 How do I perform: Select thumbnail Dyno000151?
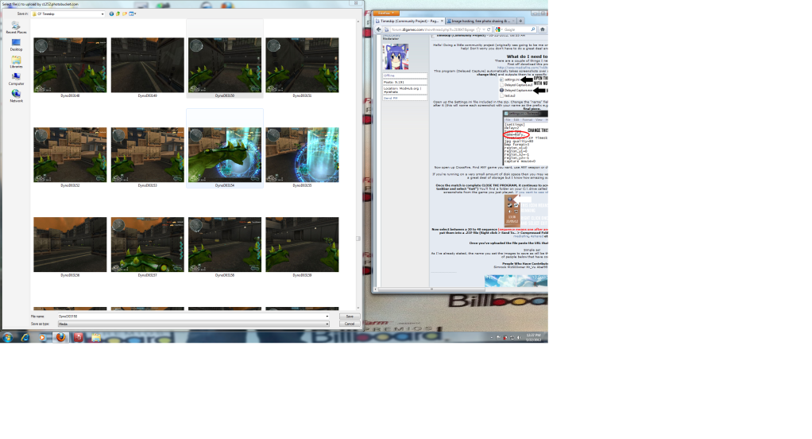tap(303, 65)
